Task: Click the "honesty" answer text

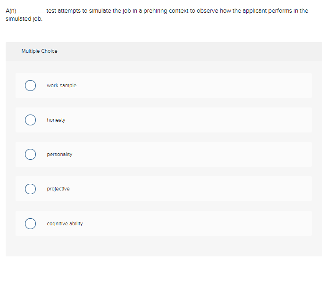Action: 56,120
